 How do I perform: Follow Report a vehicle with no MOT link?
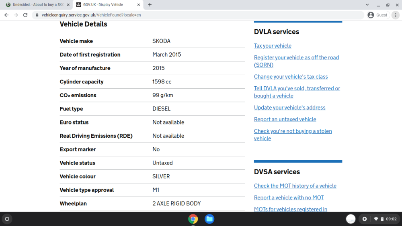289,198
